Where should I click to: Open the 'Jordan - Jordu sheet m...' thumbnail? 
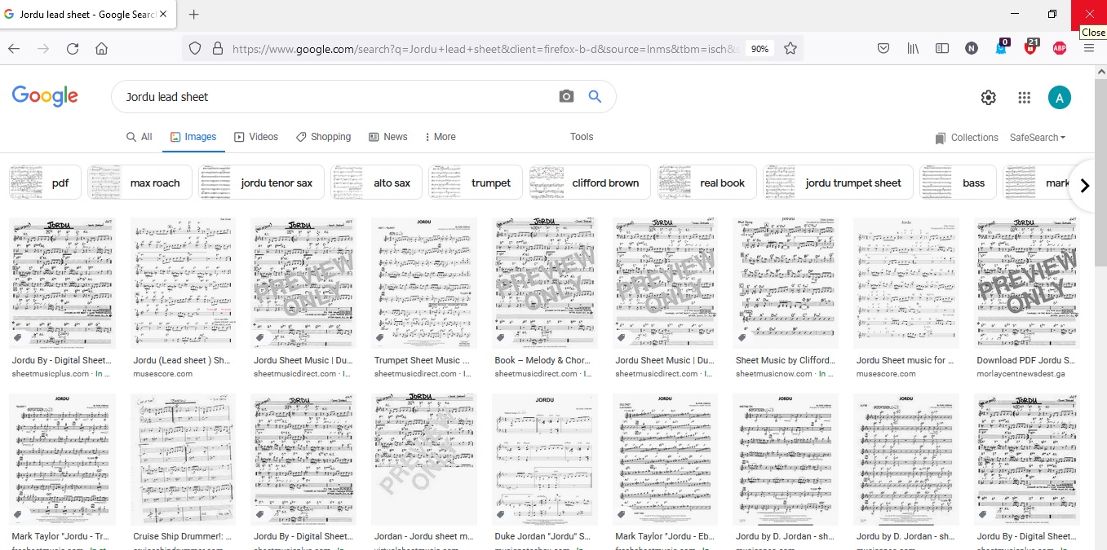pyautogui.click(x=423, y=460)
